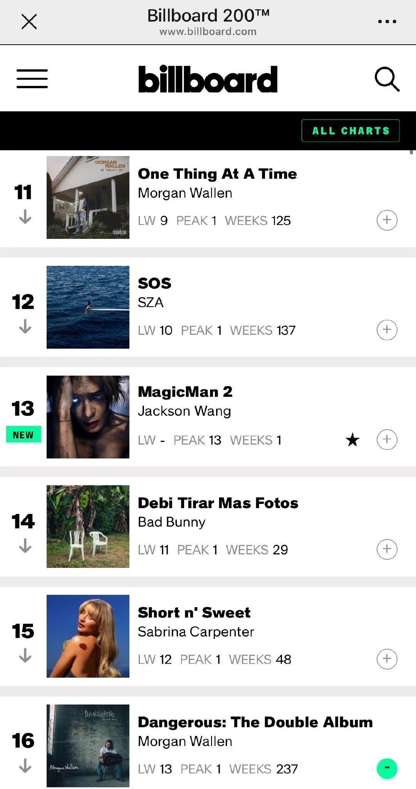
Task: Expand Short n' Sweet chart details
Action: (x=387, y=659)
